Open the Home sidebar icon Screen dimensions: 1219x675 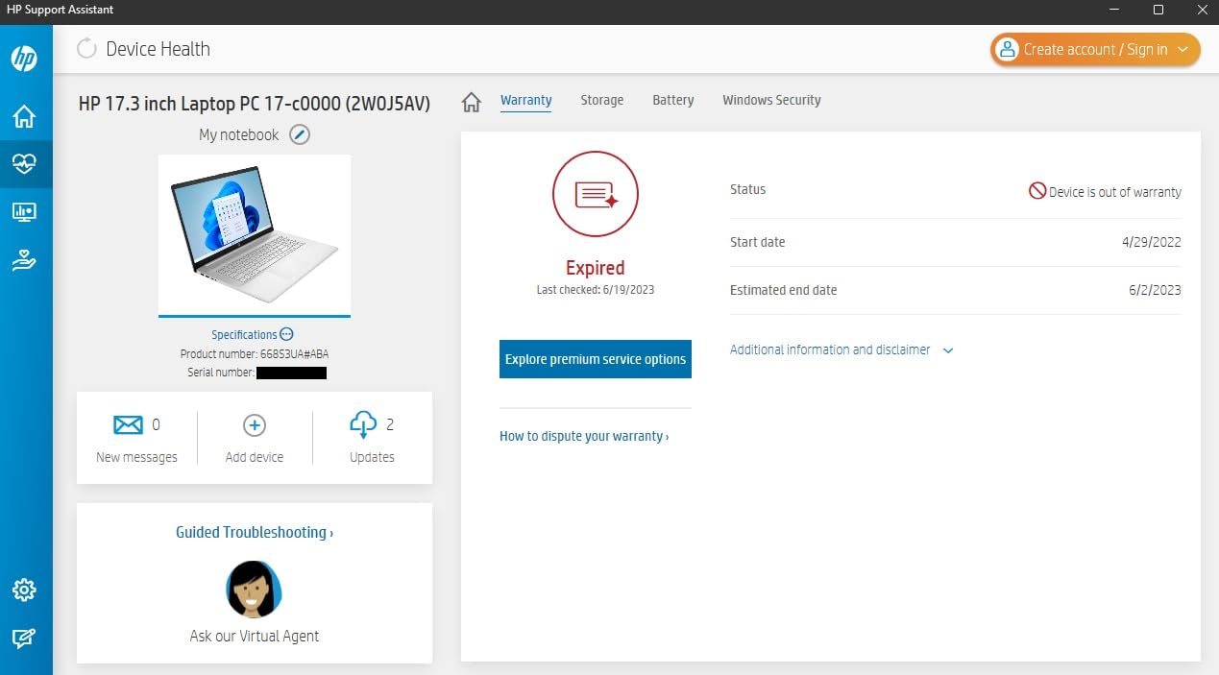click(x=24, y=117)
